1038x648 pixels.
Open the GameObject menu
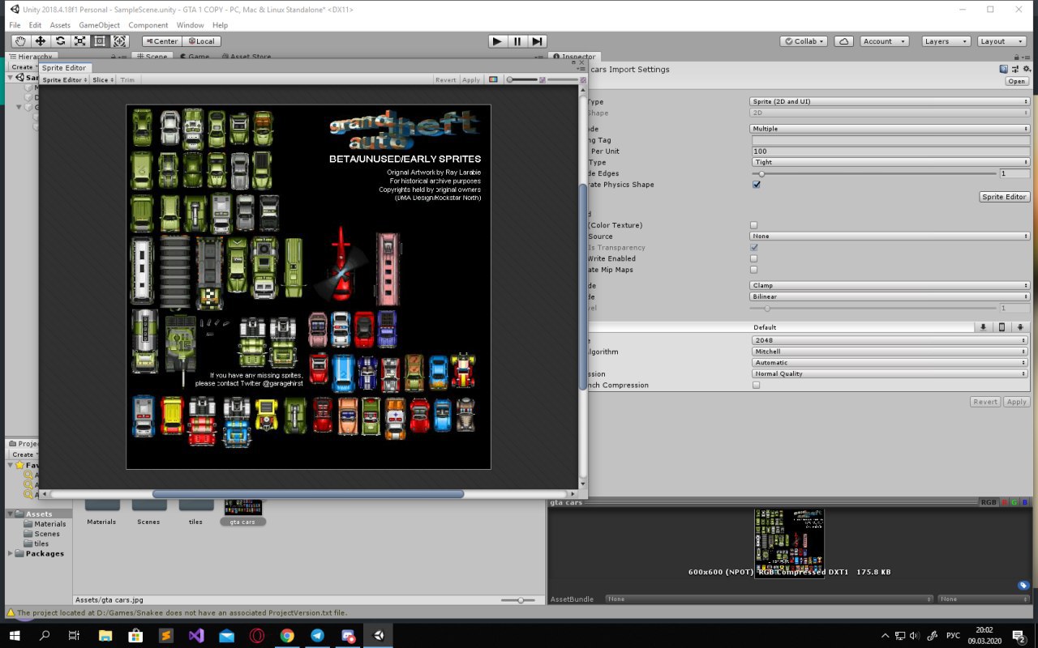[x=99, y=25]
